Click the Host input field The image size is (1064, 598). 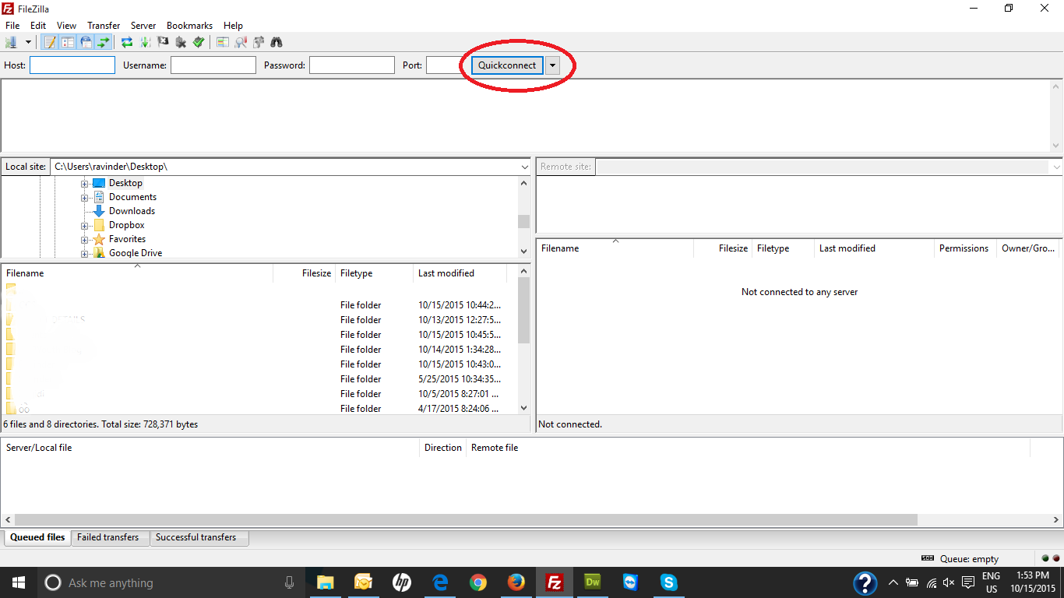point(72,65)
